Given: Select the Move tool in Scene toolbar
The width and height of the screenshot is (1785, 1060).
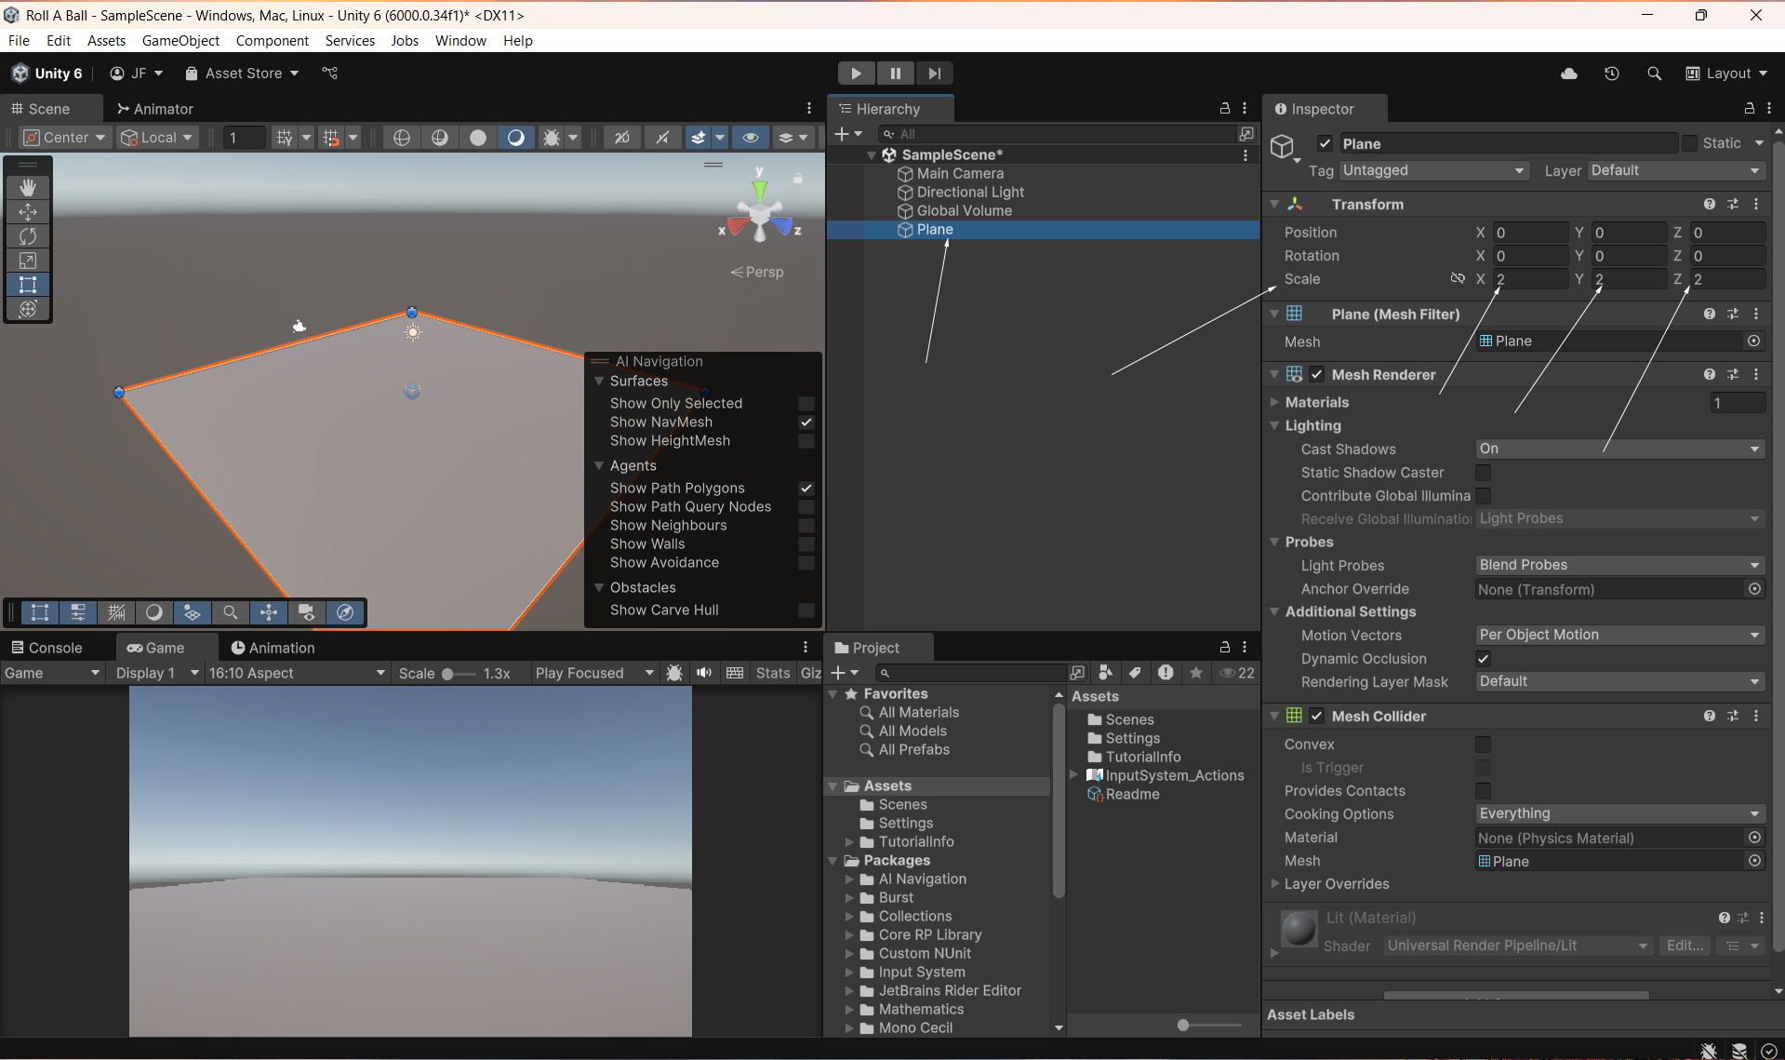Looking at the screenshot, I should pyautogui.click(x=28, y=212).
